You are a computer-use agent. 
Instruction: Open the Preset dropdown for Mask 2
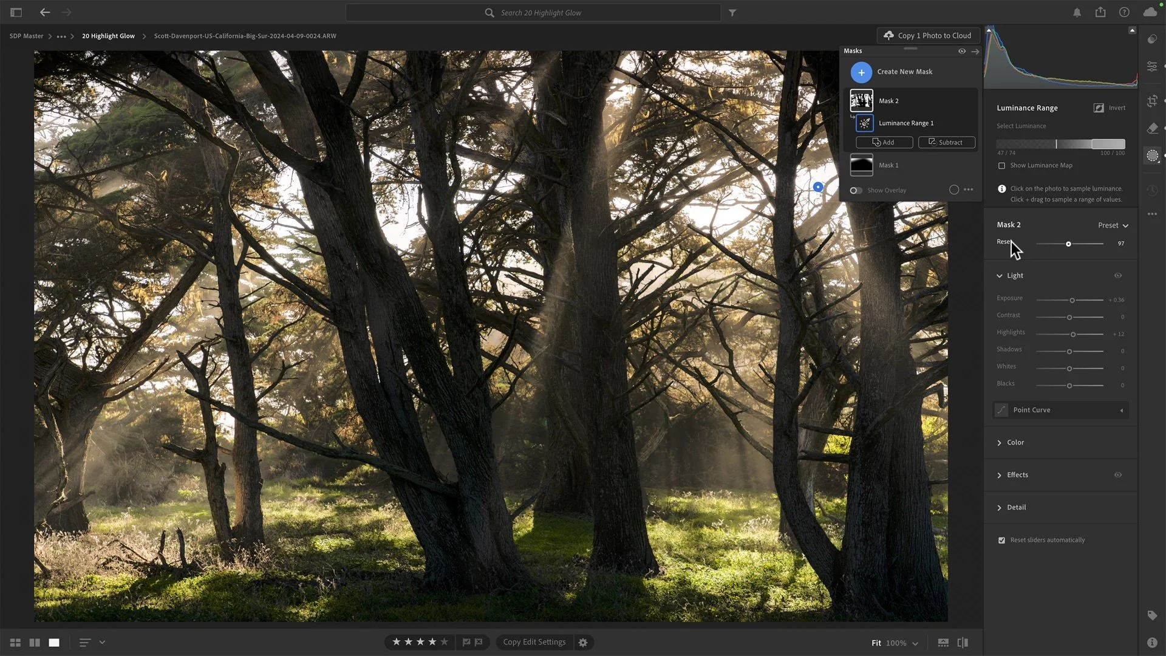pos(1113,225)
